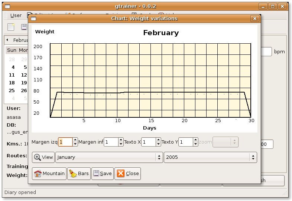Image resolution: width=292 pixels, height=201 pixels.
Task: Minimize the gtrainer main window
Action: pos(263,7)
